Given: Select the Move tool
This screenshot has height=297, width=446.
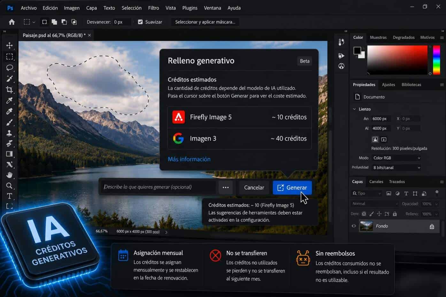Looking at the screenshot, I should (10, 45).
